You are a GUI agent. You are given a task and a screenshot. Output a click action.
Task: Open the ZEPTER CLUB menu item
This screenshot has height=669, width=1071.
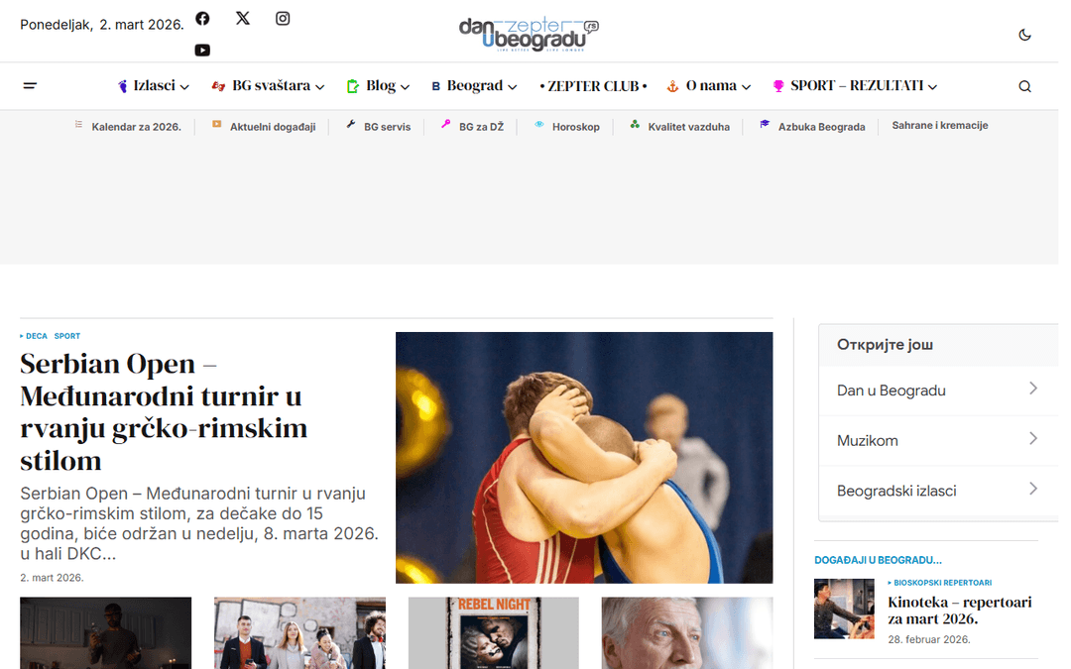593,86
